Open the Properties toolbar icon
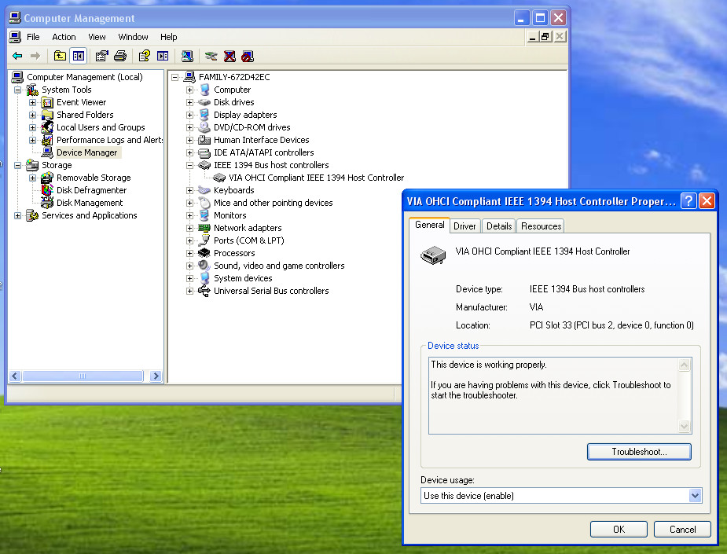727x554 pixels. (x=101, y=56)
